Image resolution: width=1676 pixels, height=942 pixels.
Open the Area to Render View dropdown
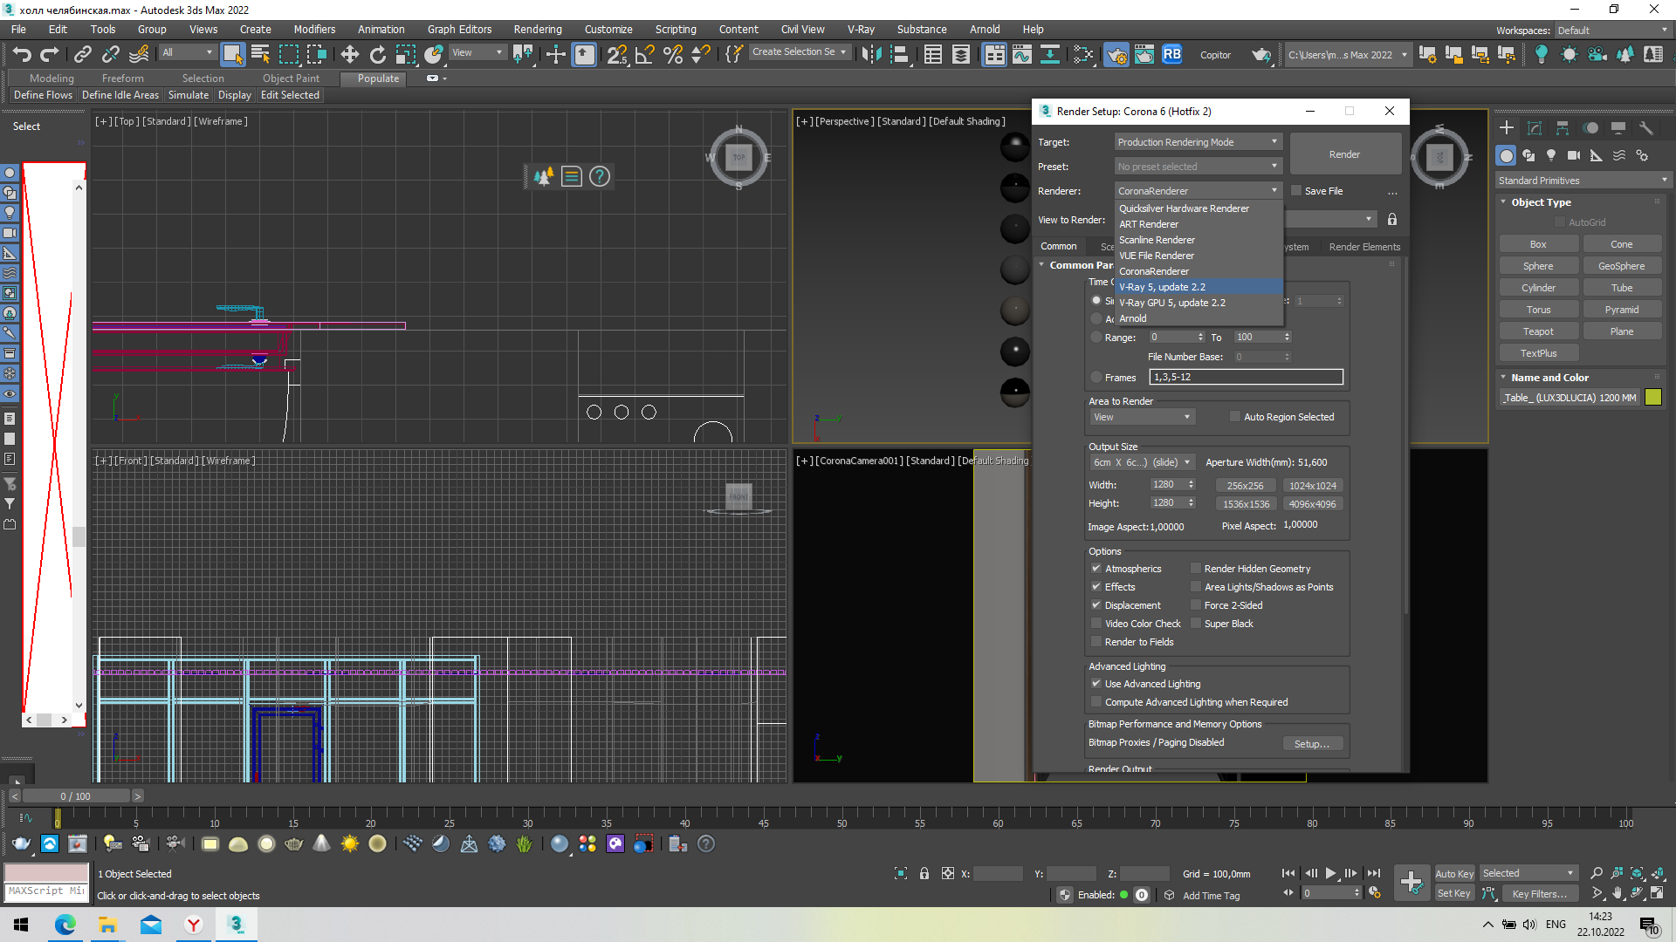1142,418
